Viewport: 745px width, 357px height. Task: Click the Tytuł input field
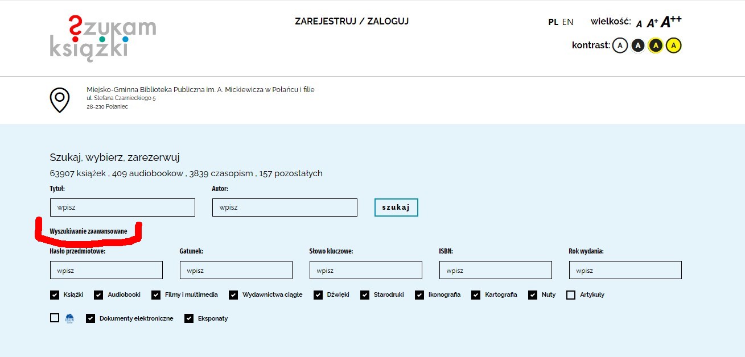122,207
